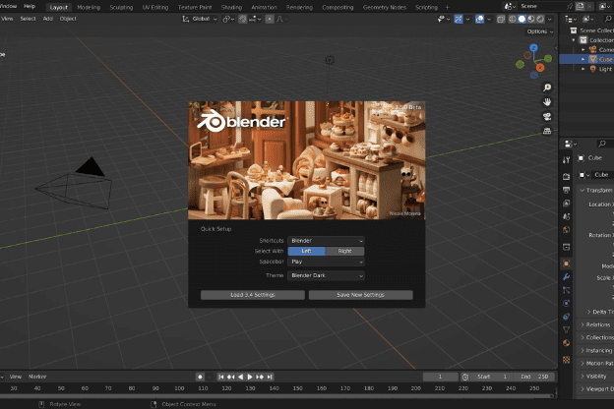Expand Camera in the outliner
This screenshot has height=409, width=614.
tap(583, 50)
